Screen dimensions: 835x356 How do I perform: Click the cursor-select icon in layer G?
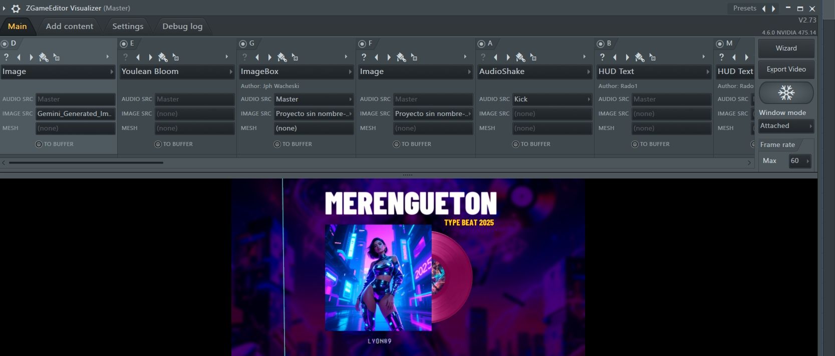click(x=295, y=57)
